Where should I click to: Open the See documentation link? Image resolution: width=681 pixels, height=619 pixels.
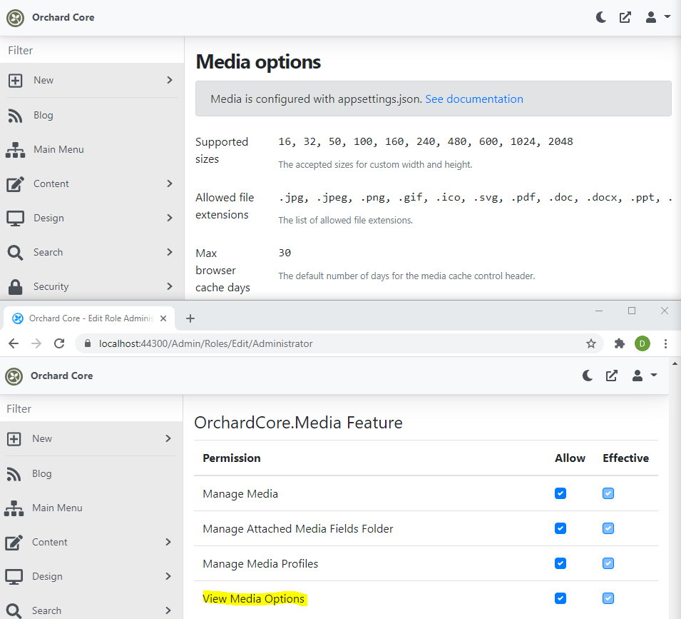coord(473,99)
